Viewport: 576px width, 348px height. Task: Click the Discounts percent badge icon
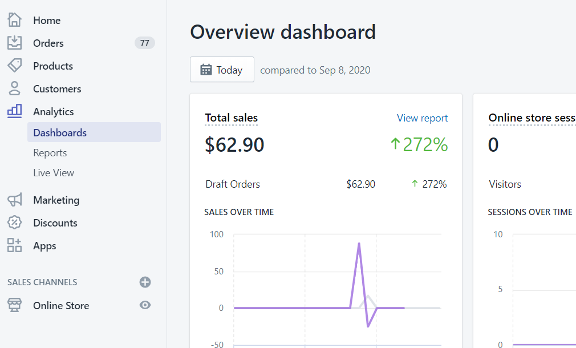click(14, 222)
